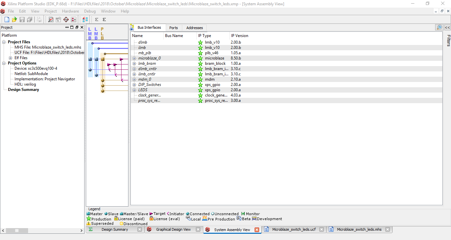Viewport: 451px width, 240px height.
Task: Click the Project panel horizontal scrollbar thumb
Action: [17, 230]
